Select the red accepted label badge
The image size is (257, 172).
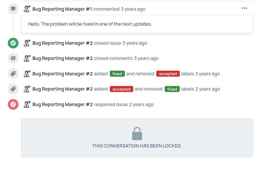(121, 89)
